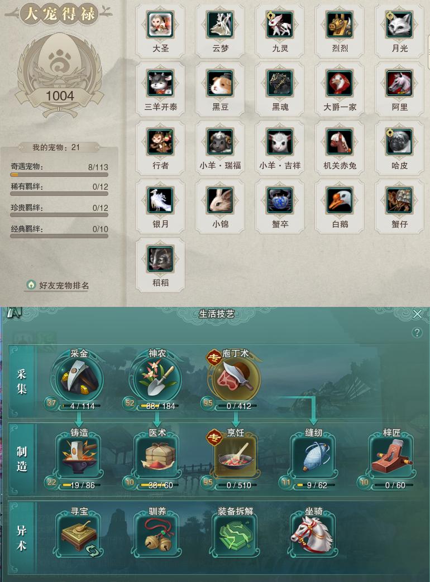Choose the 机关赤兔 horse pet

[x=340, y=142]
